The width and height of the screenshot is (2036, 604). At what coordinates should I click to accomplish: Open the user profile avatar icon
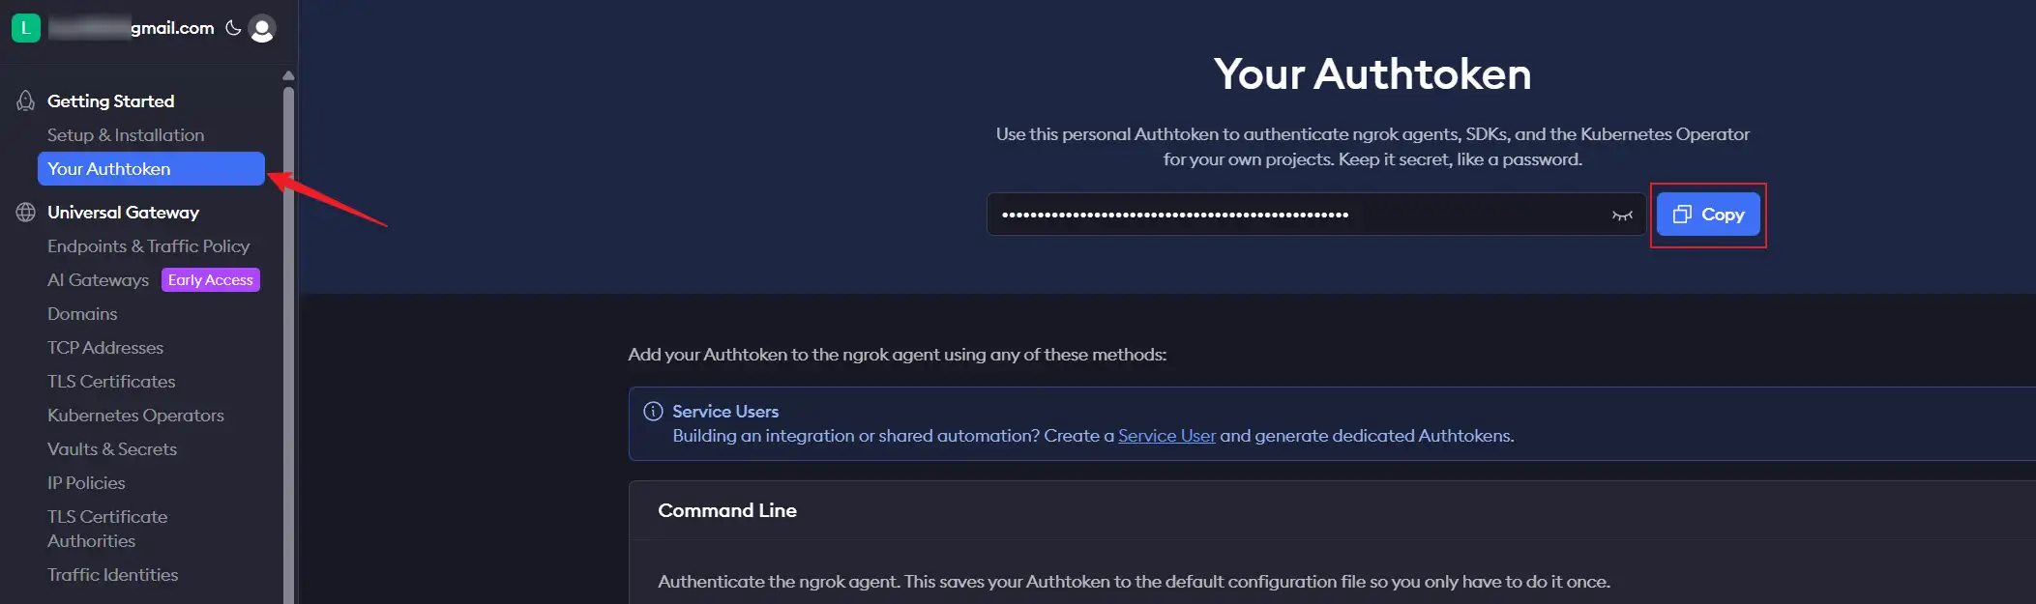coord(261,28)
